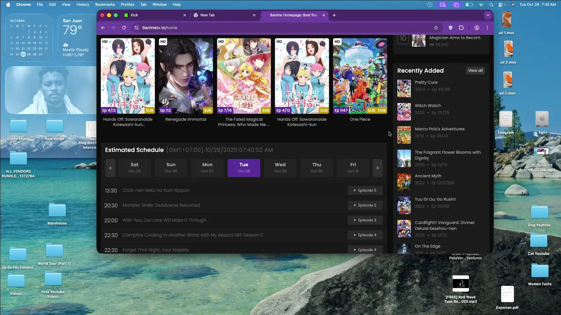561x315 pixels.
Task: Open the Apple menu
Action: coord(8,4)
